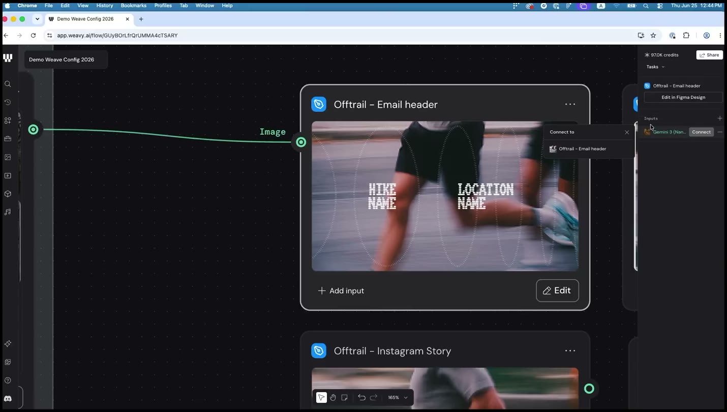Click the undo arrow in bottom toolbar
Screen dimensions: 727x412
[x=361, y=397]
